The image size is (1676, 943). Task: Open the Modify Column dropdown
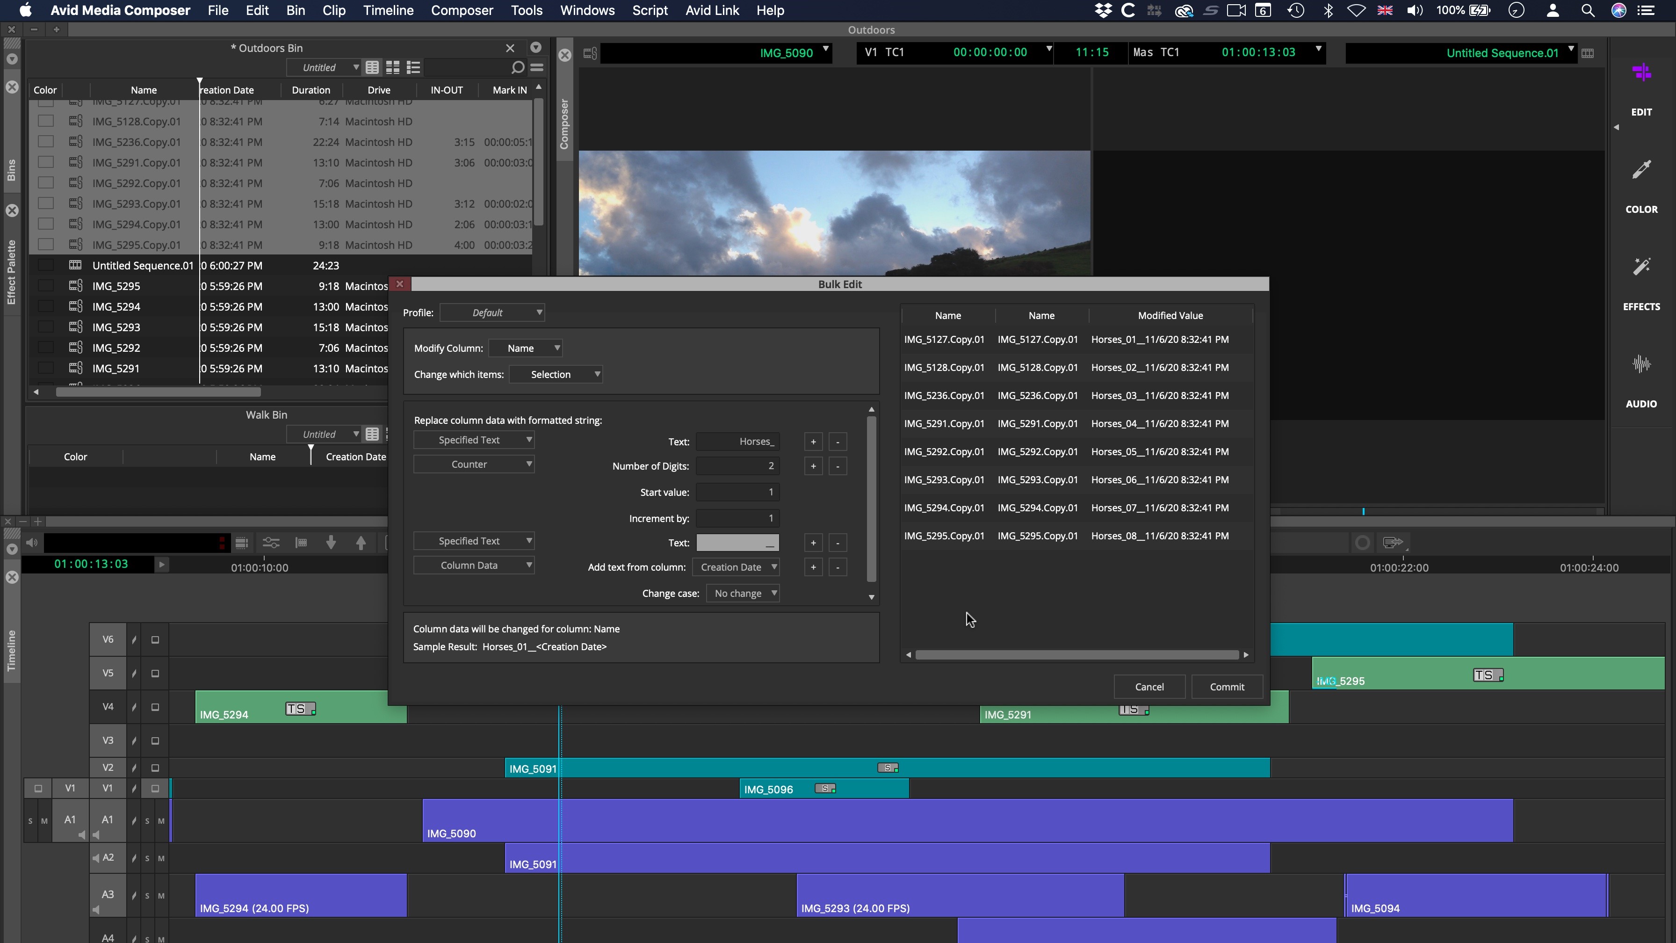(x=526, y=348)
